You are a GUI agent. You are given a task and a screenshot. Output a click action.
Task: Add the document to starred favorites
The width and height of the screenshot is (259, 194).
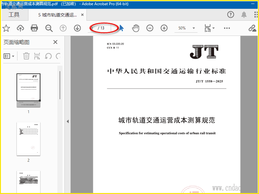pyautogui.click(x=6, y=28)
